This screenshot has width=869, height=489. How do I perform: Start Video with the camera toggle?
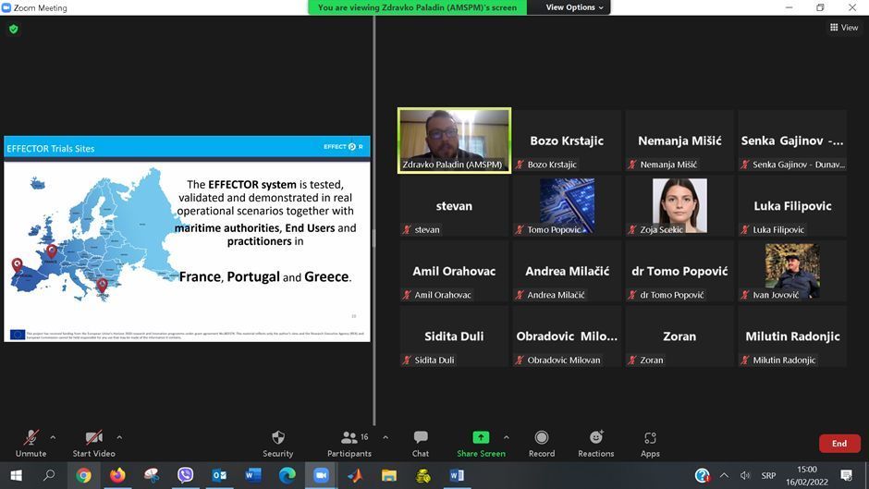point(93,442)
